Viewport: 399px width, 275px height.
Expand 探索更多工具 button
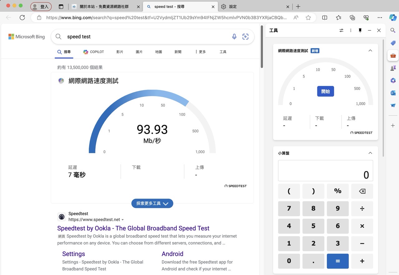(x=152, y=203)
